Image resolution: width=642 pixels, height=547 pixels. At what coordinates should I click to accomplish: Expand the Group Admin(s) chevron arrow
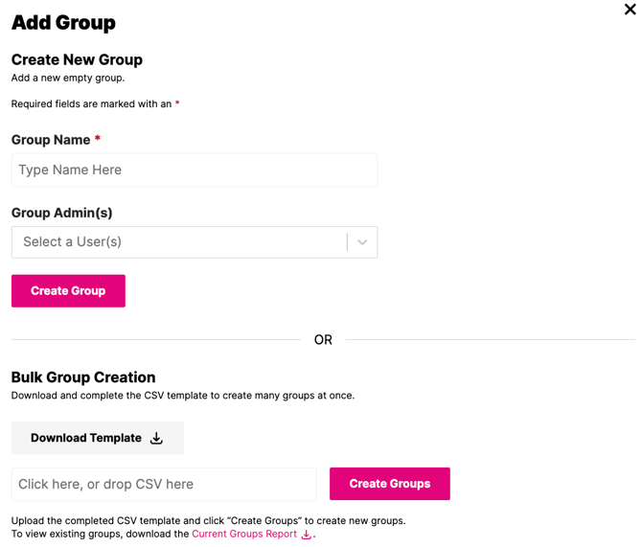pos(362,242)
